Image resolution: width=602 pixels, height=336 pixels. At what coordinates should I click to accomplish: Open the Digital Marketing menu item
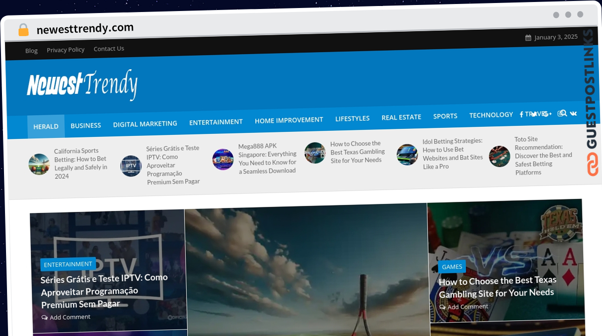click(145, 124)
